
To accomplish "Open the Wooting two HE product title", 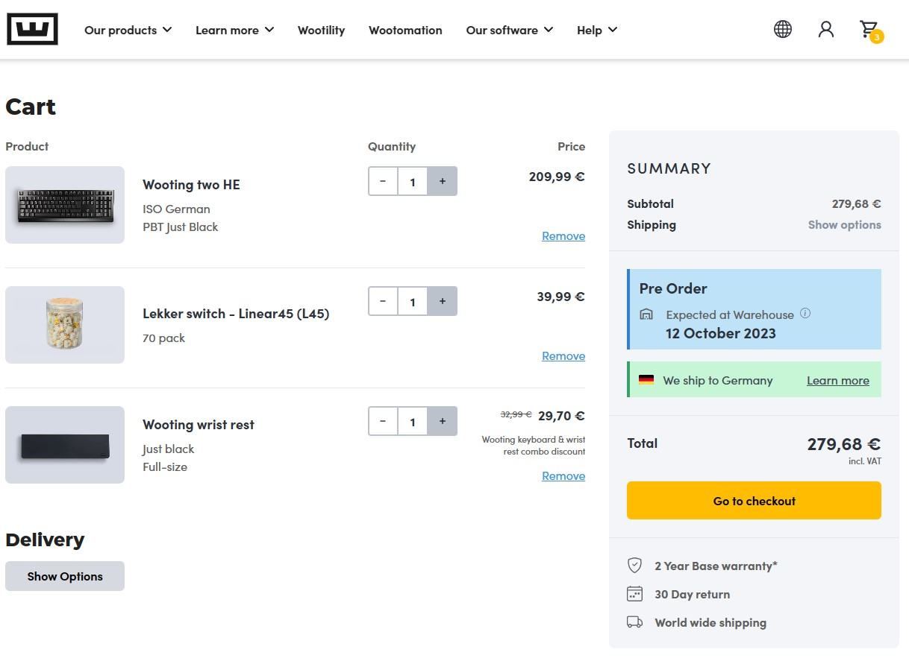I will click(x=191, y=185).
